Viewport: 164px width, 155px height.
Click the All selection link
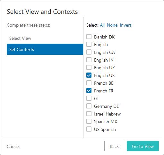[x=102, y=25]
